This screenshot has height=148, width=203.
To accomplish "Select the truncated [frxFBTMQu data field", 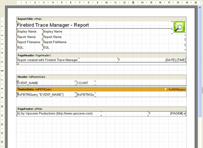I will point(86,95).
